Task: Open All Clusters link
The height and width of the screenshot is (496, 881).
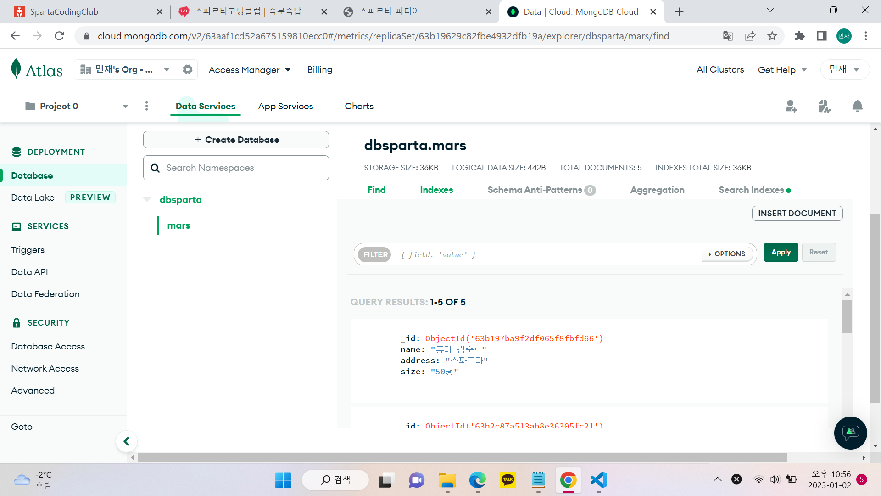Action: click(x=720, y=69)
